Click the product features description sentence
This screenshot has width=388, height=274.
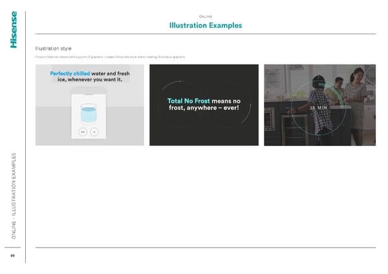coord(110,58)
